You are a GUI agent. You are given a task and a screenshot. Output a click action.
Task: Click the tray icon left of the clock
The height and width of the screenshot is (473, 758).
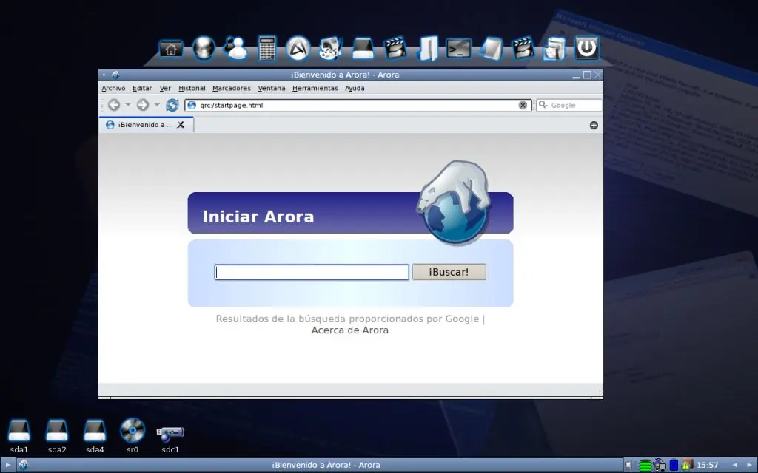[x=686, y=465]
